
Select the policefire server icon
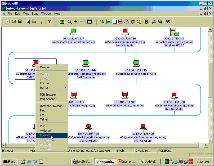[175, 32]
